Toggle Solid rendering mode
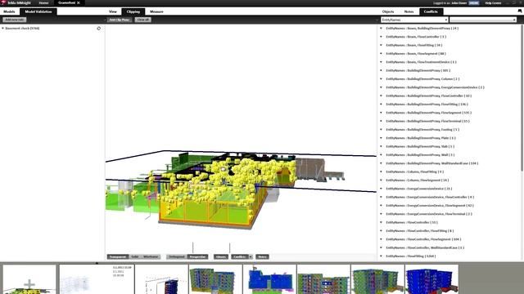Viewport: 524px width, 294px height. [x=134, y=256]
